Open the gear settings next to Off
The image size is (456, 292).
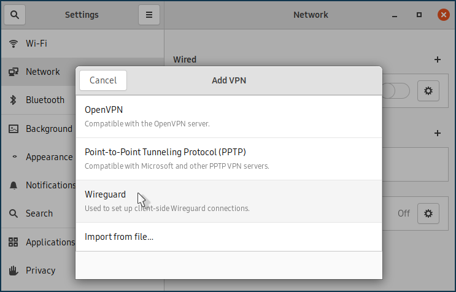(x=428, y=213)
